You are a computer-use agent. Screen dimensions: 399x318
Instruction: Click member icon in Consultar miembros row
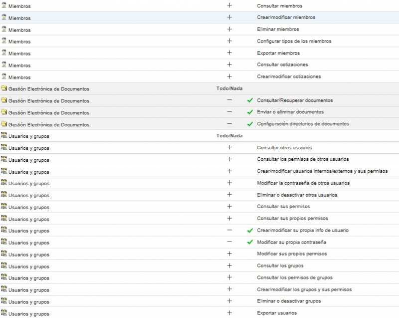click(4, 5)
